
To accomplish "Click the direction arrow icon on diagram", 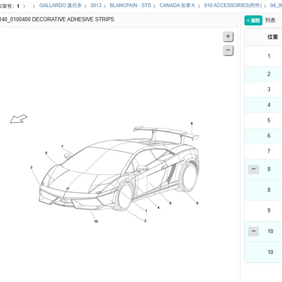I will 18,119.
